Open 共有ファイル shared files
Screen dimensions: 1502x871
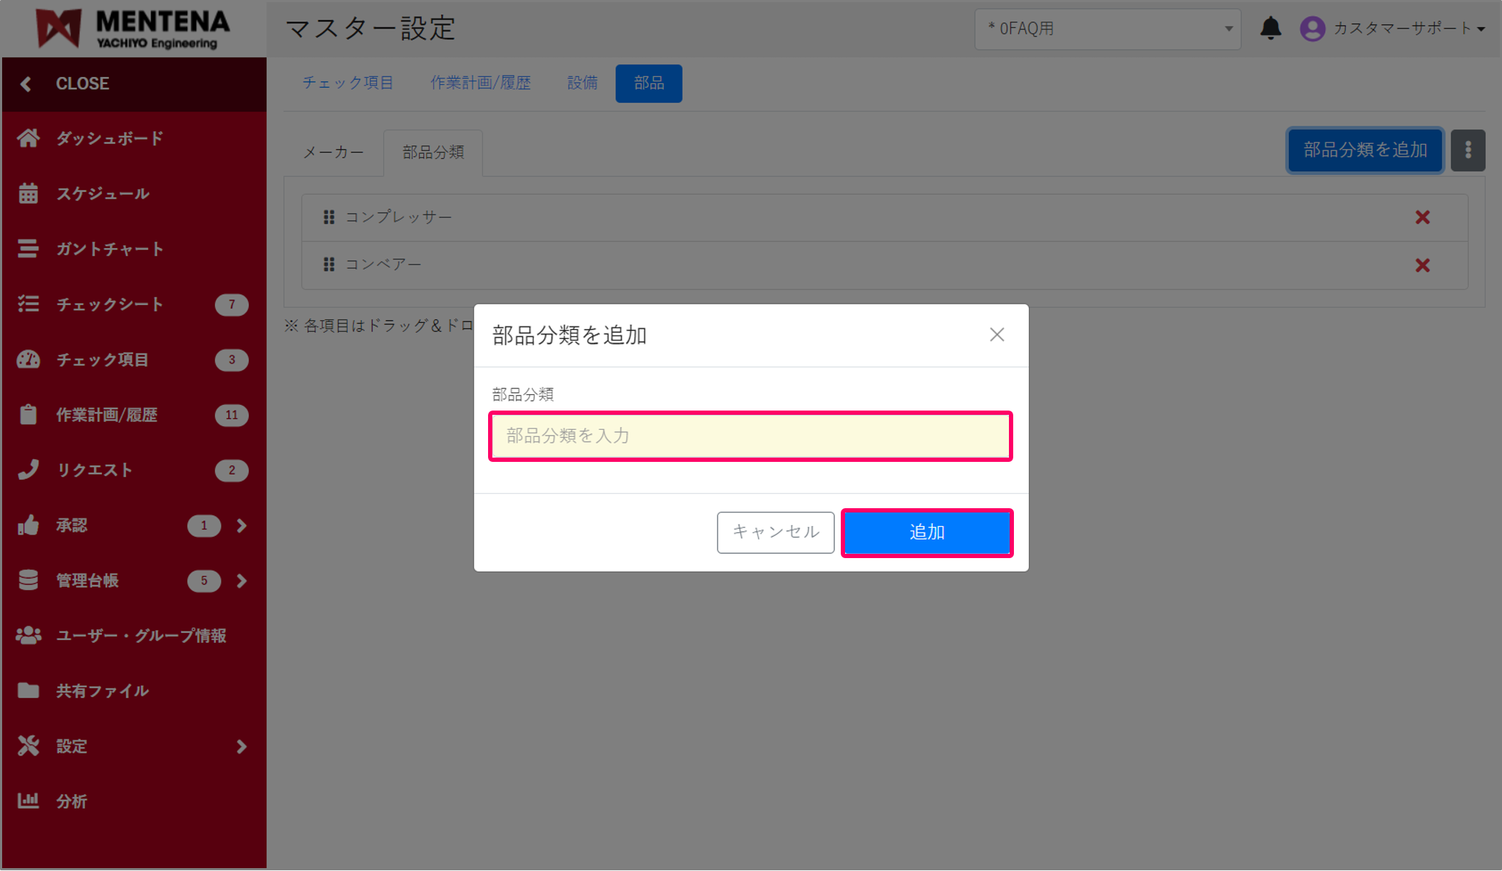(103, 690)
